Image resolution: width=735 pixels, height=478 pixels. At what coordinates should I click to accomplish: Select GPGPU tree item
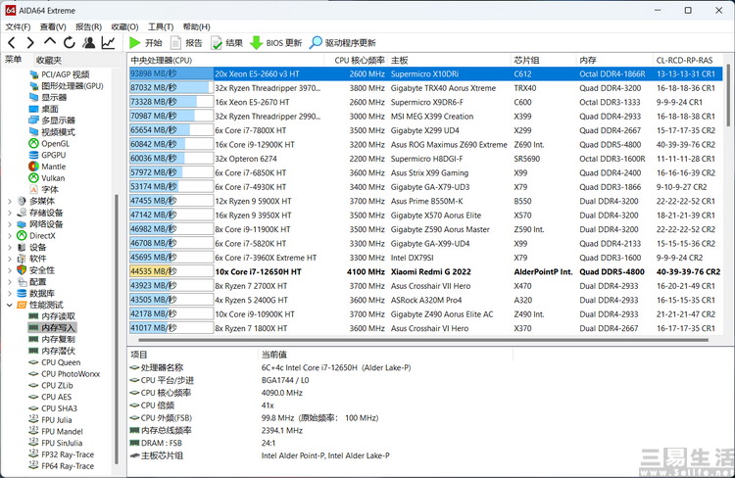pos(47,155)
